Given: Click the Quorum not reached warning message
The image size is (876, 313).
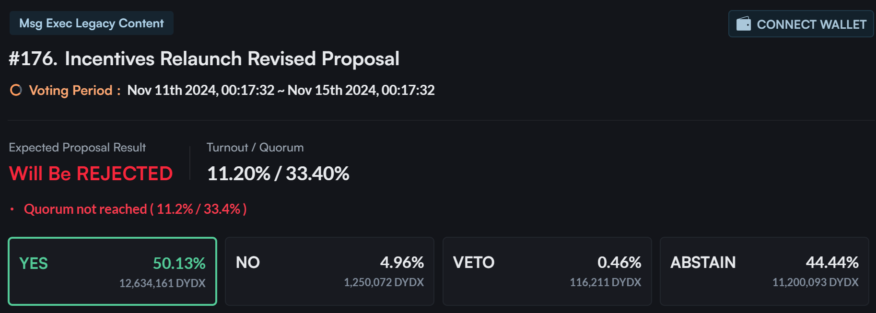Looking at the screenshot, I should coord(135,209).
